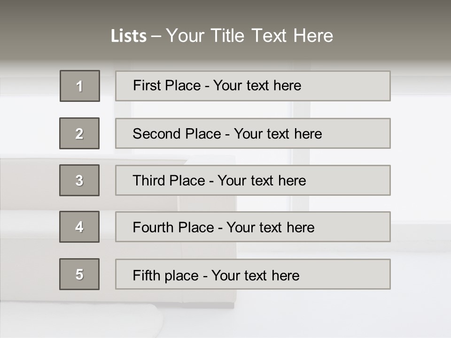
Task: Click the number 2 square
Action: (x=79, y=133)
